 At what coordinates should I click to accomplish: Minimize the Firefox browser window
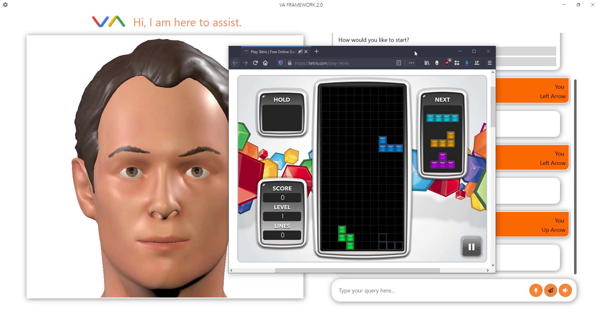pos(459,51)
